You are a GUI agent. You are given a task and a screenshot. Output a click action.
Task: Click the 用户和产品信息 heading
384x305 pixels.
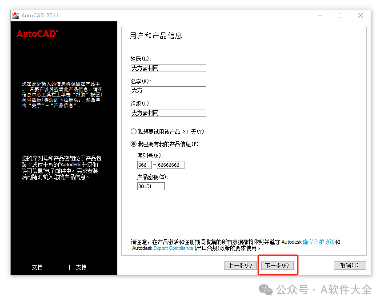[156, 36]
